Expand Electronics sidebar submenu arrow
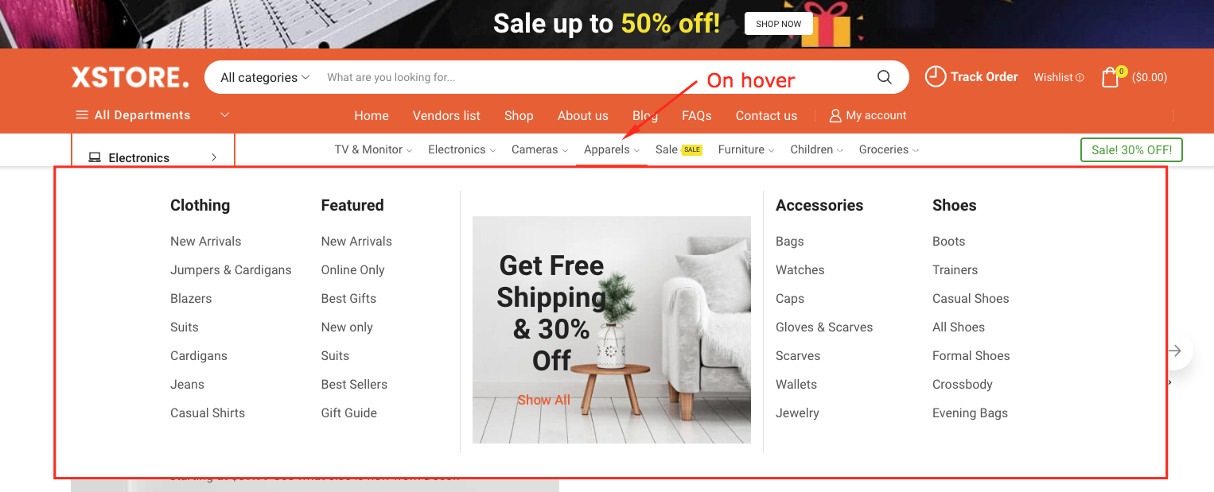 coord(214,157)
